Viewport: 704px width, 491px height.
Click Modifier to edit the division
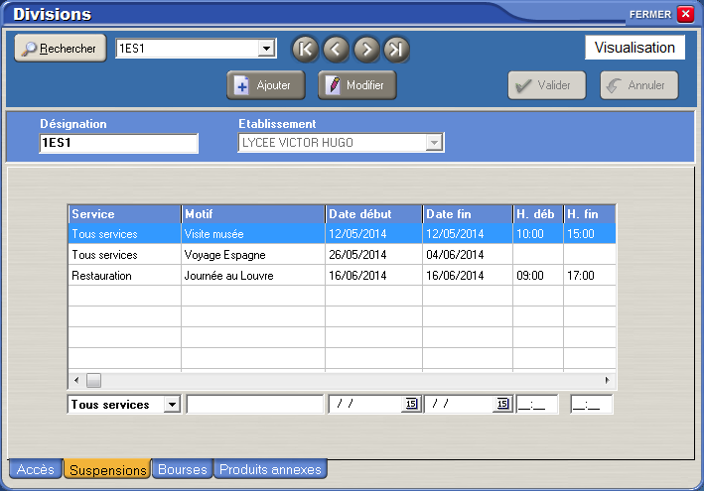point(357,85)
